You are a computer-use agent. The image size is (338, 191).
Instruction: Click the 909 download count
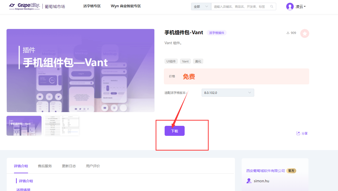[x=293, y=33]
